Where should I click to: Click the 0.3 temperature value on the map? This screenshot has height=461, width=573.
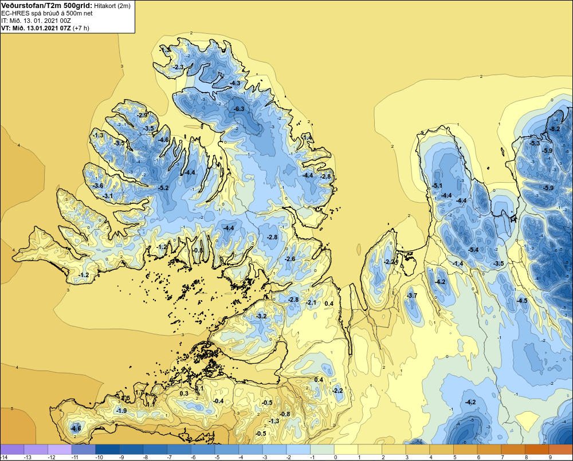(184, 393)
